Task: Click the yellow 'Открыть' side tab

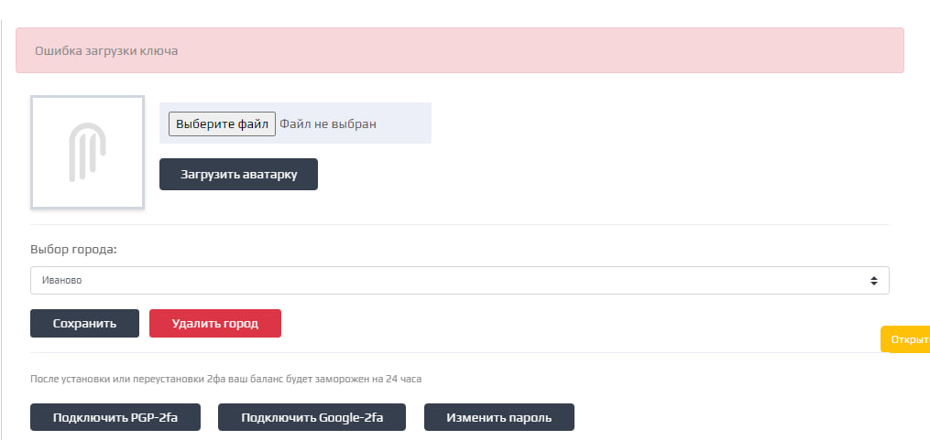Action: tap(905, 339)
